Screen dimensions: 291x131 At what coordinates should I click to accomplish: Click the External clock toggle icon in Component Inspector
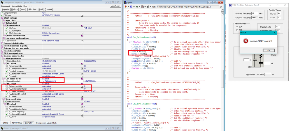(x=82, y=25)
